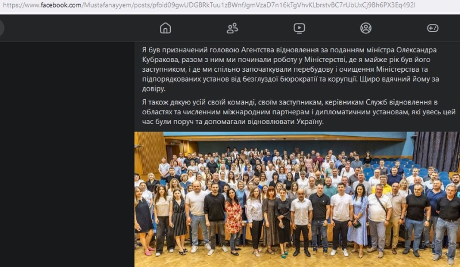This screenshot has width=460, height=267.
Task: Open the Groups circle-person icon
Action: coord(366,28)
